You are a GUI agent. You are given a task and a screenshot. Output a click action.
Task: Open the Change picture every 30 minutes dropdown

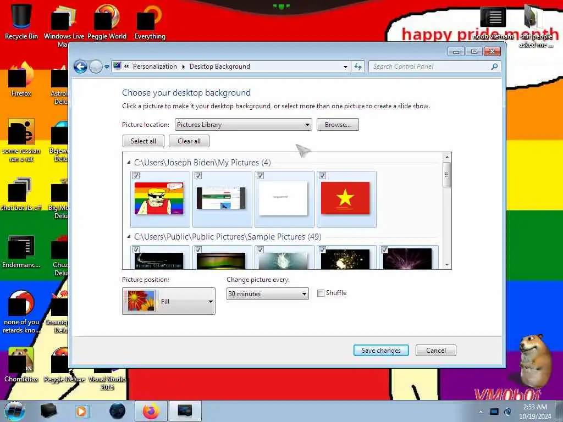[268, 294]
